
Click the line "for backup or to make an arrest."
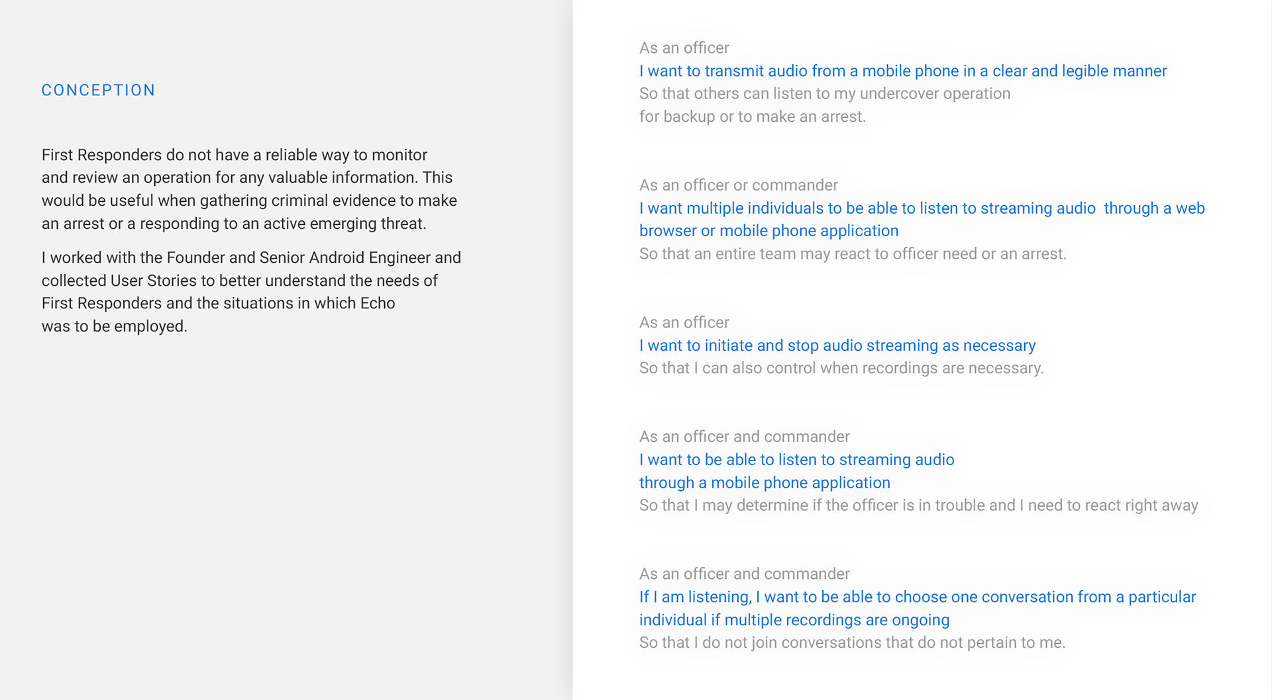tap(752, 116)
